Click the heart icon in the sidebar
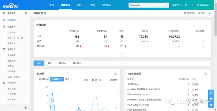Image resolution: width=217 pixels, height=111 pixels. tap(4, 13)
